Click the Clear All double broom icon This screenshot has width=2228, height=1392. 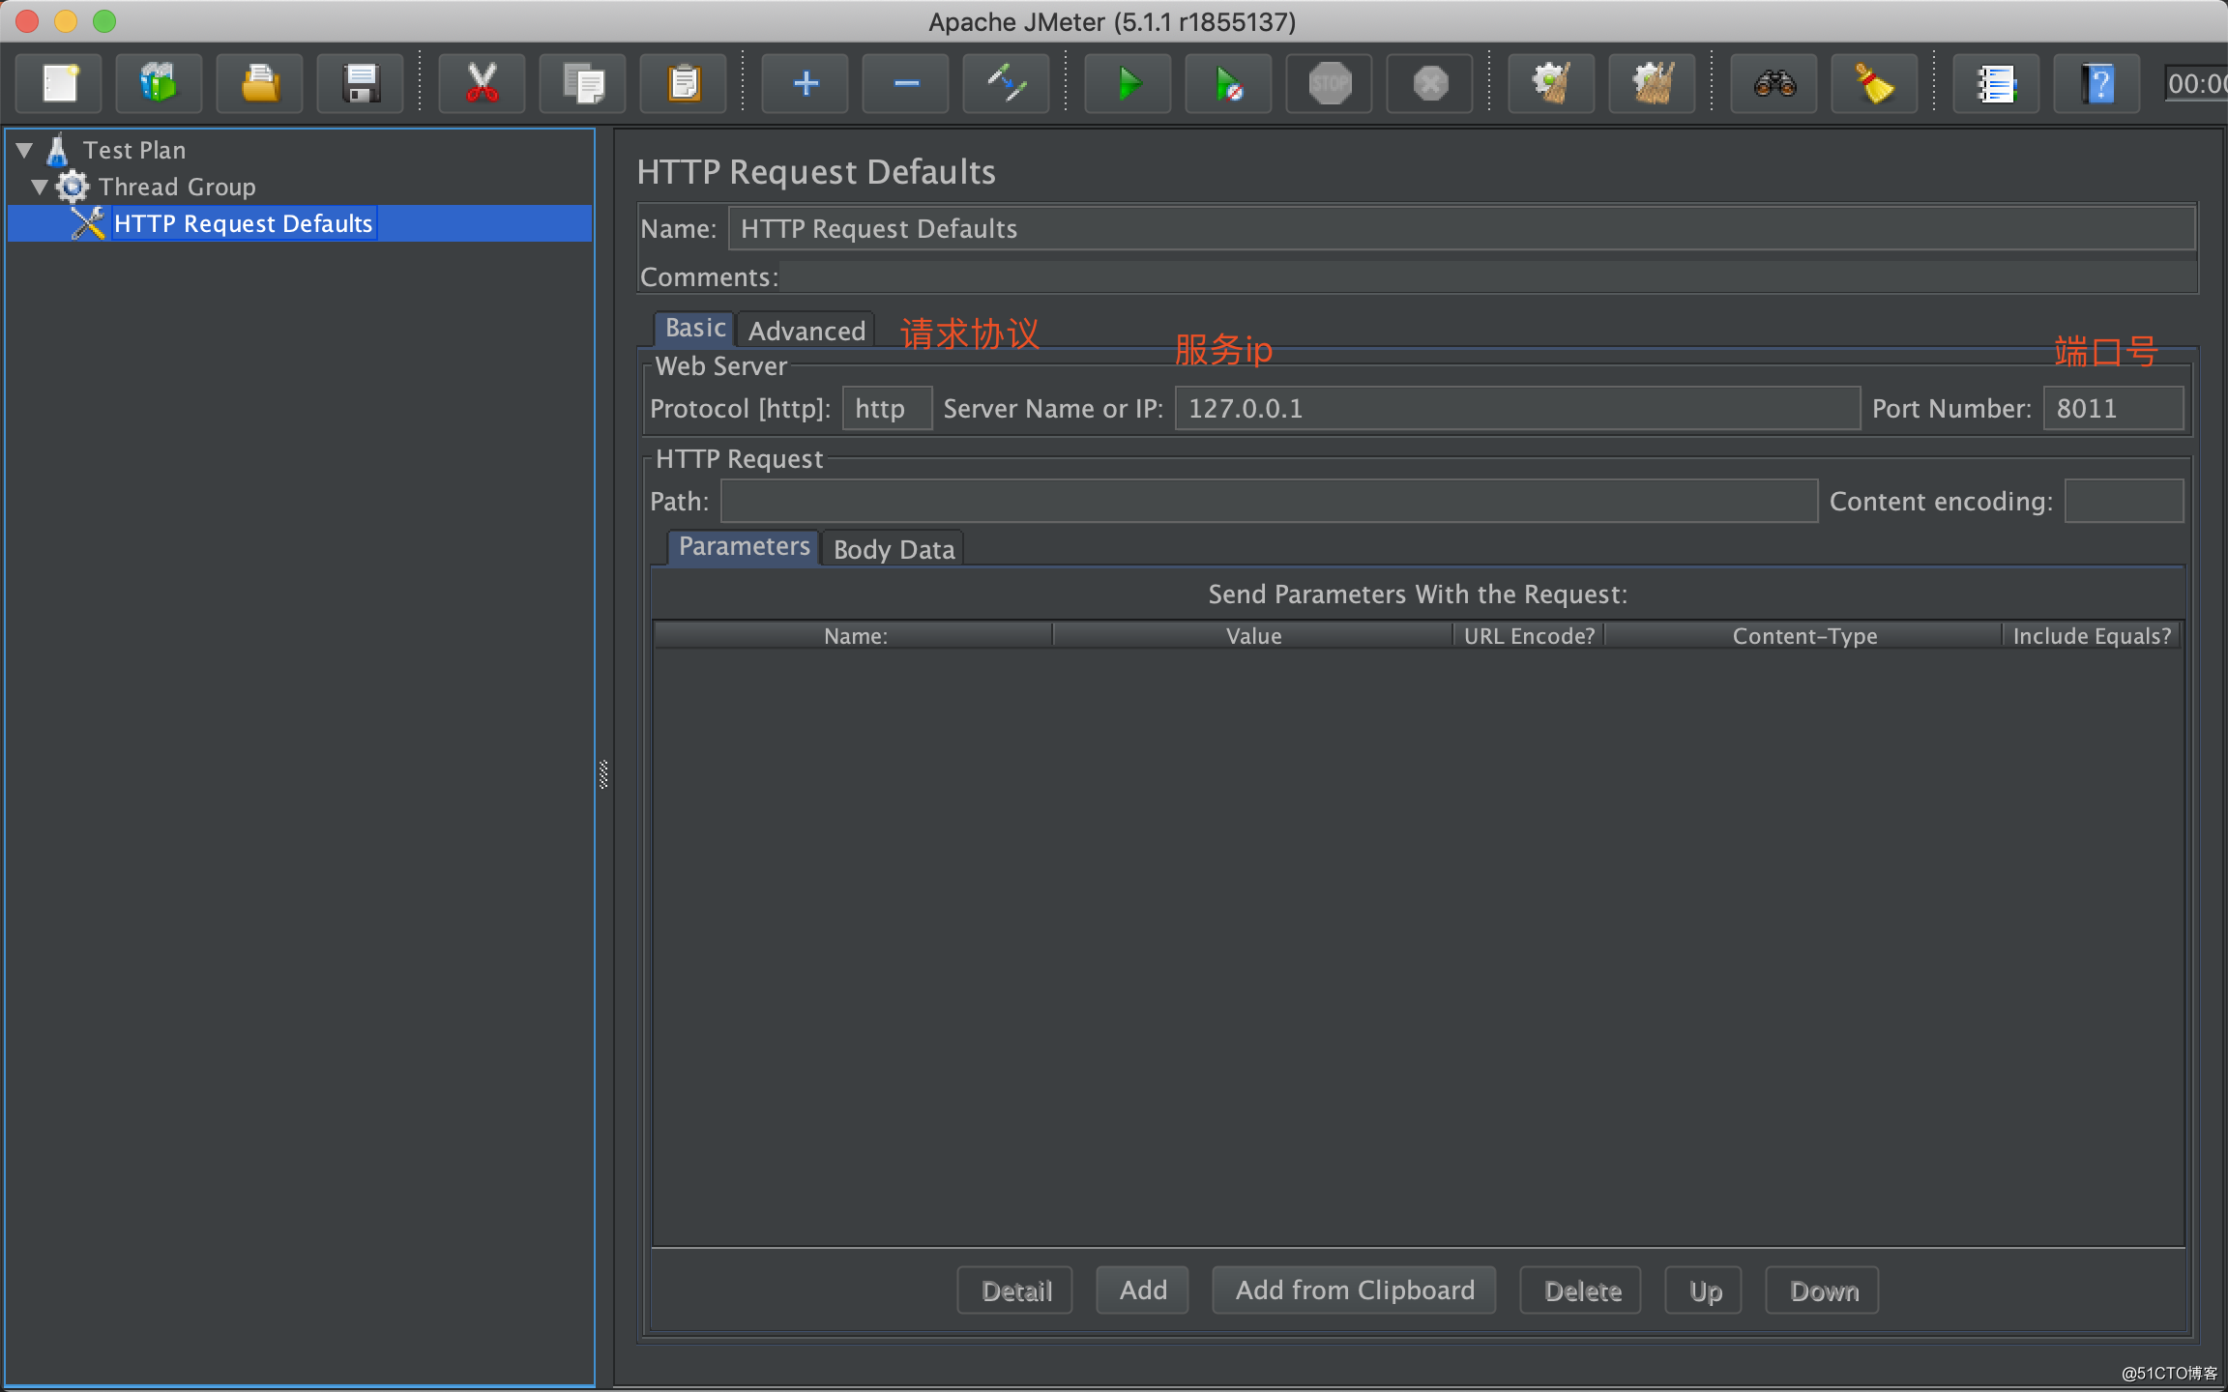1653,84
